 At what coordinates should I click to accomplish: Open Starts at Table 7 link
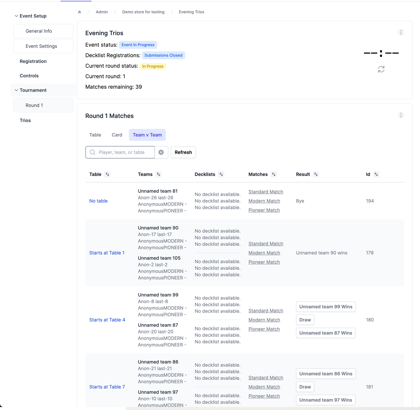pyautogui.click(x=107, y=387)
